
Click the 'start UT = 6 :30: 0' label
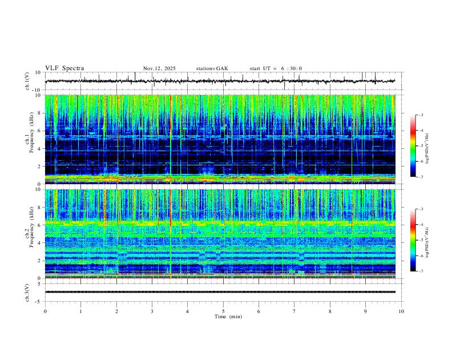(x=276, y=68)
